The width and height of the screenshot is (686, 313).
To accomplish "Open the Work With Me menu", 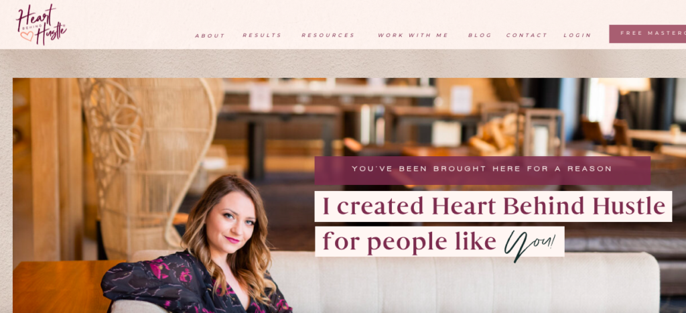I will [x=413, y=35].
